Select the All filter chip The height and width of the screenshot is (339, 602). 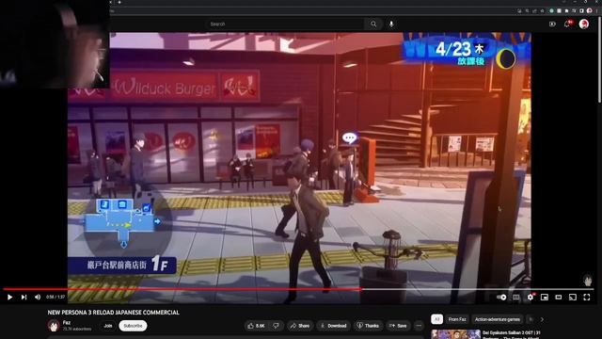pos(436,319)
